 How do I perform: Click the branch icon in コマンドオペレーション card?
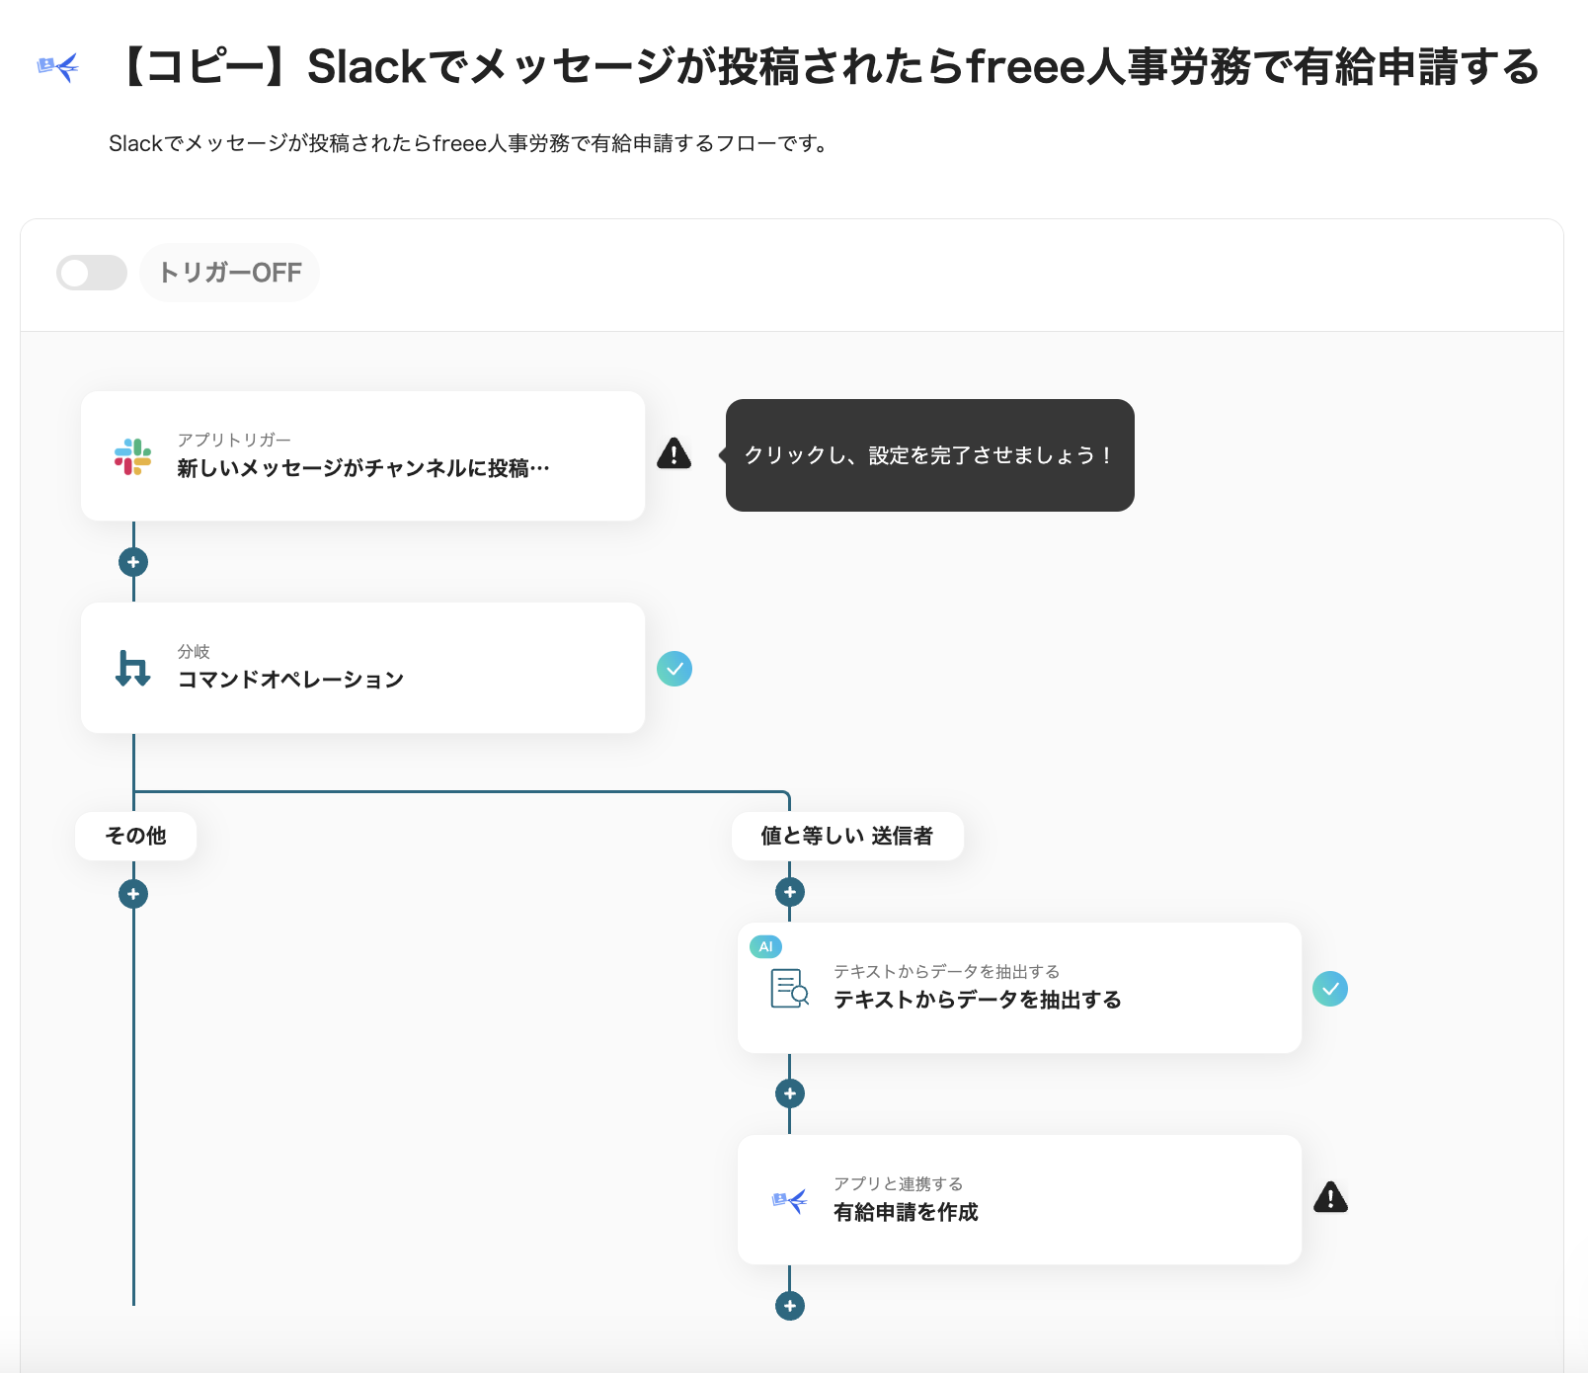click(x=133, y=669)
